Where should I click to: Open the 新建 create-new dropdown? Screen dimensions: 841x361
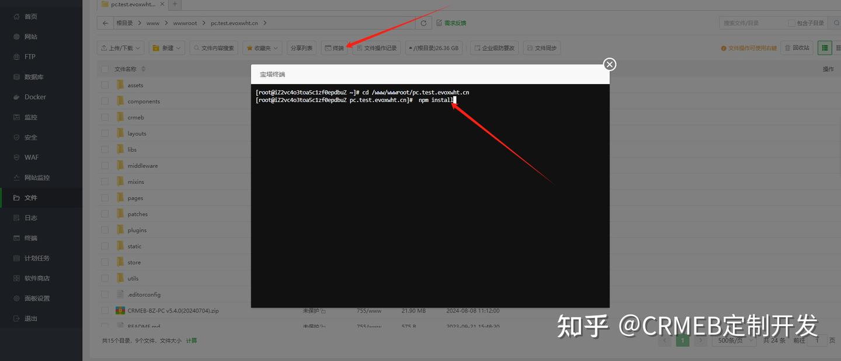166,48
